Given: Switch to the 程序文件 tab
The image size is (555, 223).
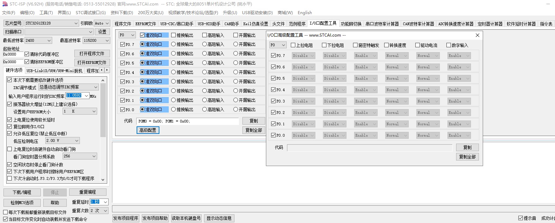Looking at the screenshot, I should click(x=123, y=24).
